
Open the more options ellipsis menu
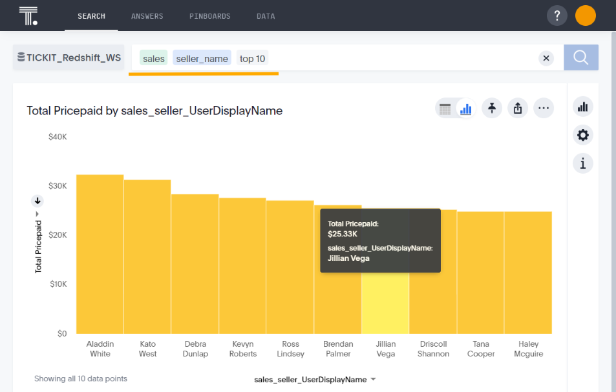pyautogui.click(x=544, y=108)
